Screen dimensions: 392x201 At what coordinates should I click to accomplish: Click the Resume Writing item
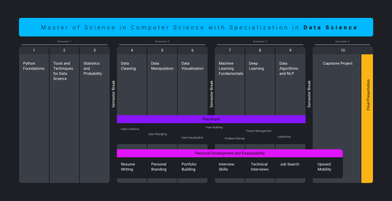[x=128, y=167]
